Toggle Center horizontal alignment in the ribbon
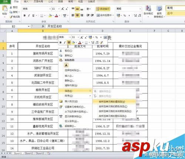 pos(77,15)
